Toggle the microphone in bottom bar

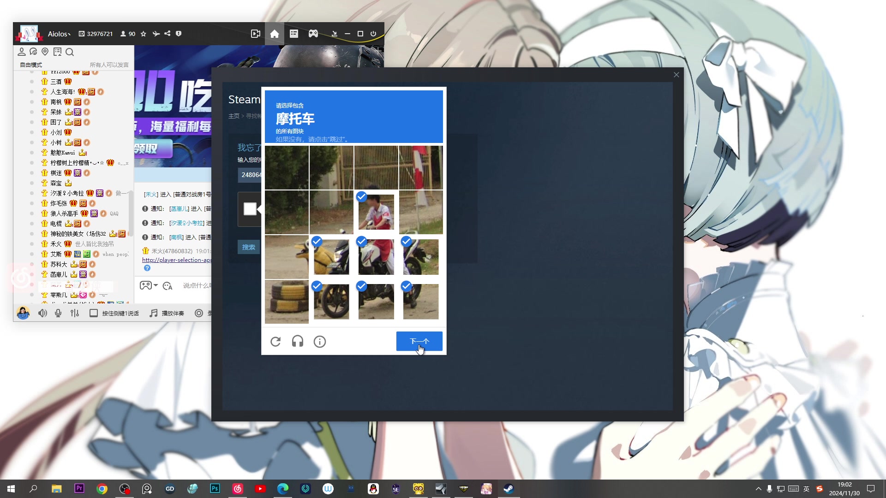pyautogui.click(x=58, y=313)
